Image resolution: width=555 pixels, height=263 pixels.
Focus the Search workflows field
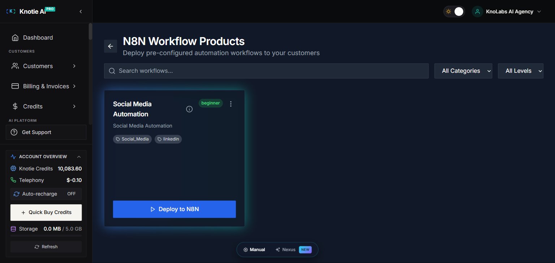(266, 71)
